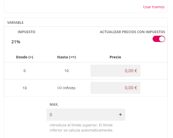This screenshot has height=138, width=173.
Task: Click the Usar tramos link
Action: 153,7
